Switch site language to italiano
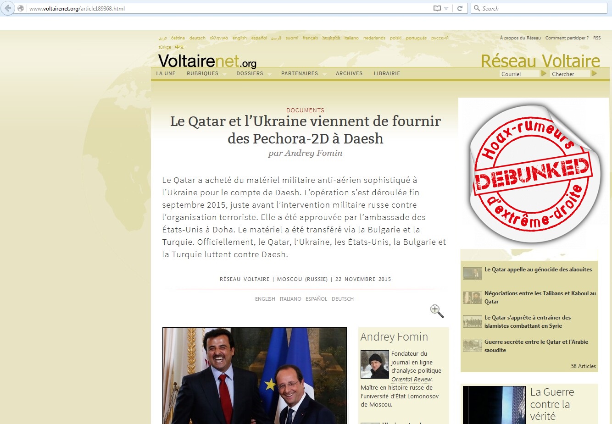Viewport: 612px width, 424px height. click(351, 38)
